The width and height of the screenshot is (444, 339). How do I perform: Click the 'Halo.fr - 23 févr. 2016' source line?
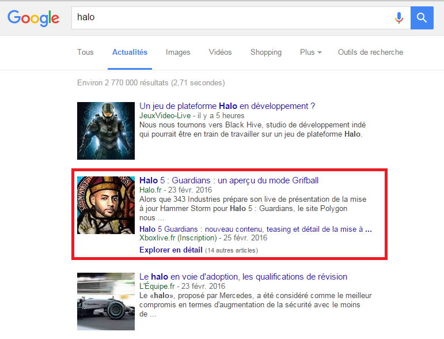click(176, 190)
